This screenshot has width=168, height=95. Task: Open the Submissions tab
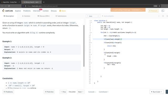61,16
